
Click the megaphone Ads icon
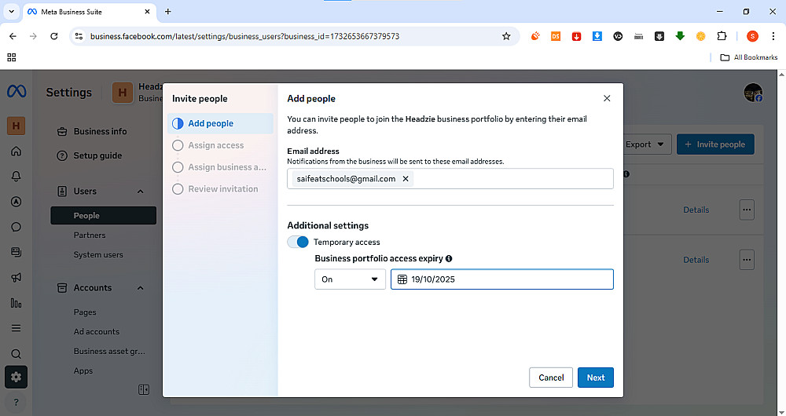[16, 277]
